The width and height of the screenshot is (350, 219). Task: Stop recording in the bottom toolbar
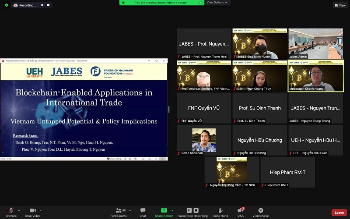pyautogui.click(x=196, y=210)
